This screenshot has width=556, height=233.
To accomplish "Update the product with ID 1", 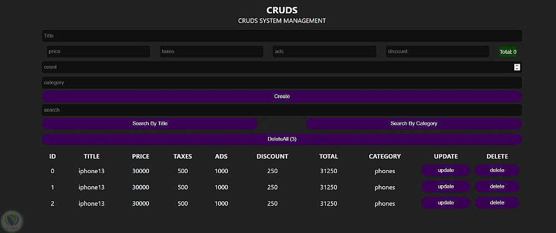I will click(446, 187).
